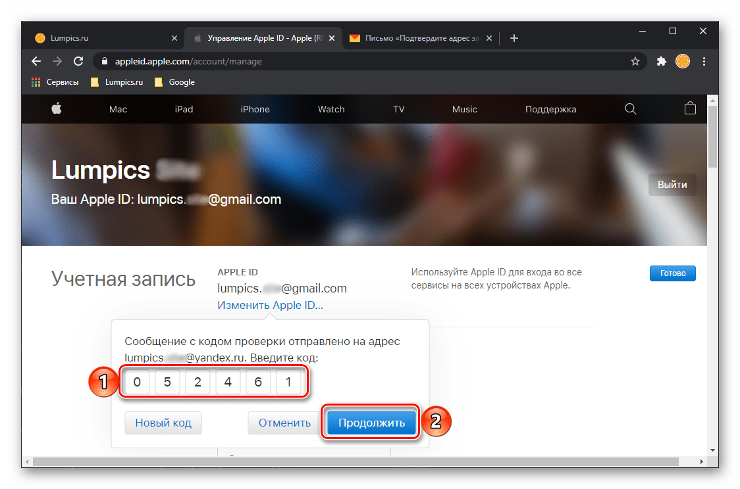
Task: Open Chrome three-dot menu
Action: tap(704, 61)
